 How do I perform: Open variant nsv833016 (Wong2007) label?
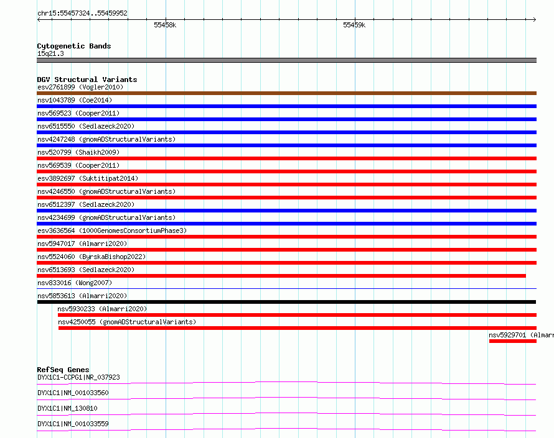[75, 283]
